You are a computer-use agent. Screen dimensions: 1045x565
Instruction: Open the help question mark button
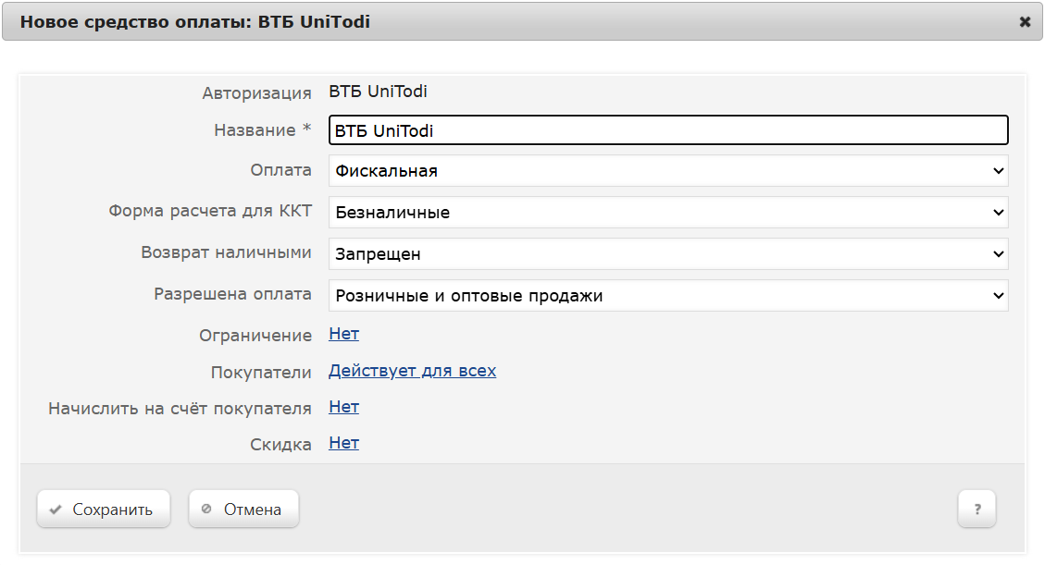point(977,509)
